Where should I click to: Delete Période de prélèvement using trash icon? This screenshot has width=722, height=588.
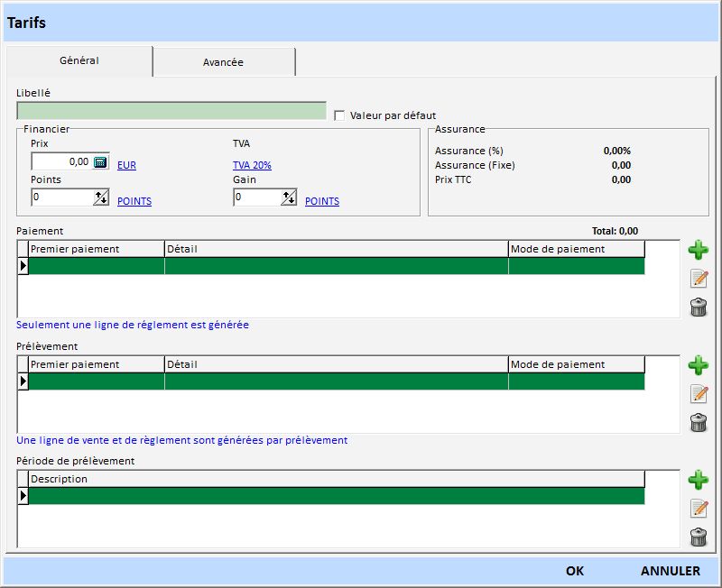(698, 537)
